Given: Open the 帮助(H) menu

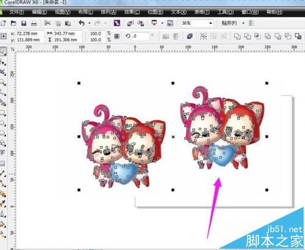Looking at the screenshot, I should [274, 12].
